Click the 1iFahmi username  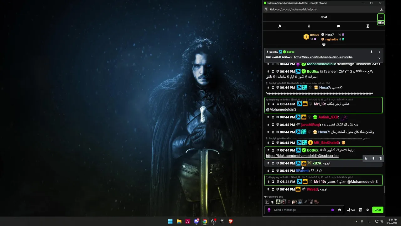[302, 171]
